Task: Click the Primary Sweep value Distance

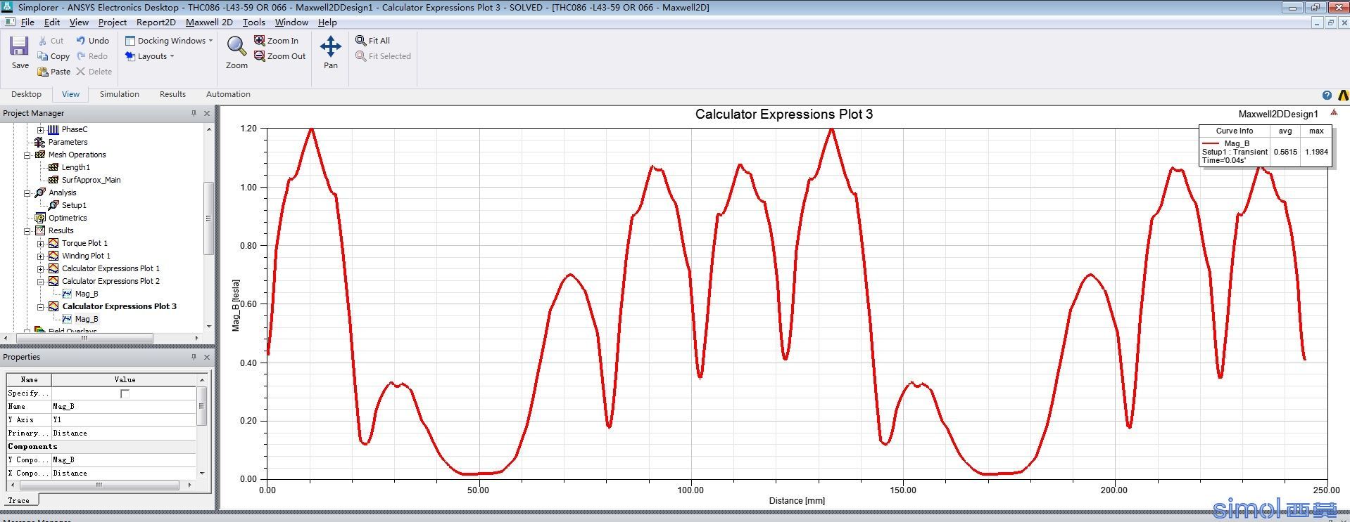Action: 122,433
